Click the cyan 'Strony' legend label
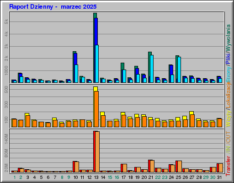 click(x=228, y=74)
